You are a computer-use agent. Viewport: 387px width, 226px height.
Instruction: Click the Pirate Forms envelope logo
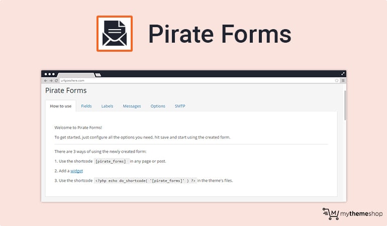click(x=115, y=34)
